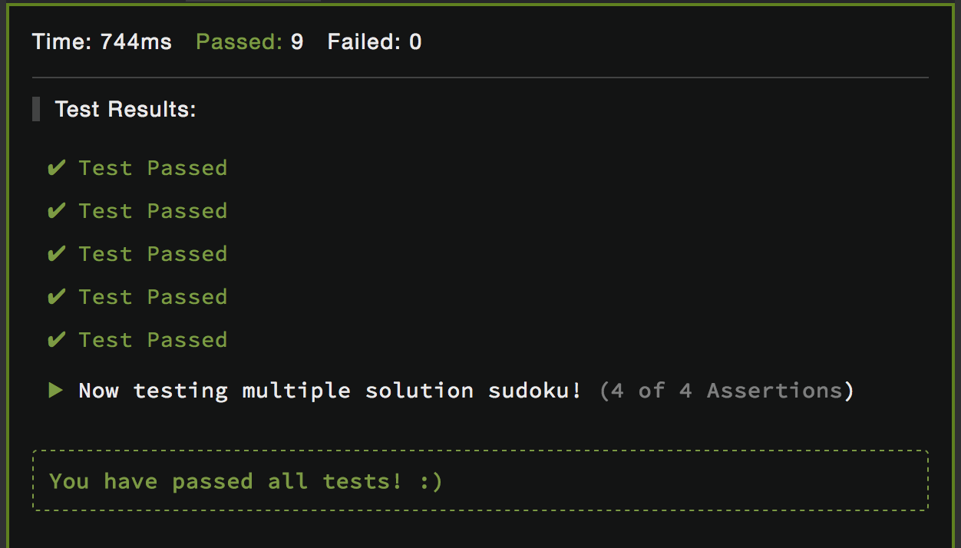Viewport: 961px width, 548px height.
Task: Select the fifth "Test Passed" text line
Action: pyautogui.click(x=153, y=340)
